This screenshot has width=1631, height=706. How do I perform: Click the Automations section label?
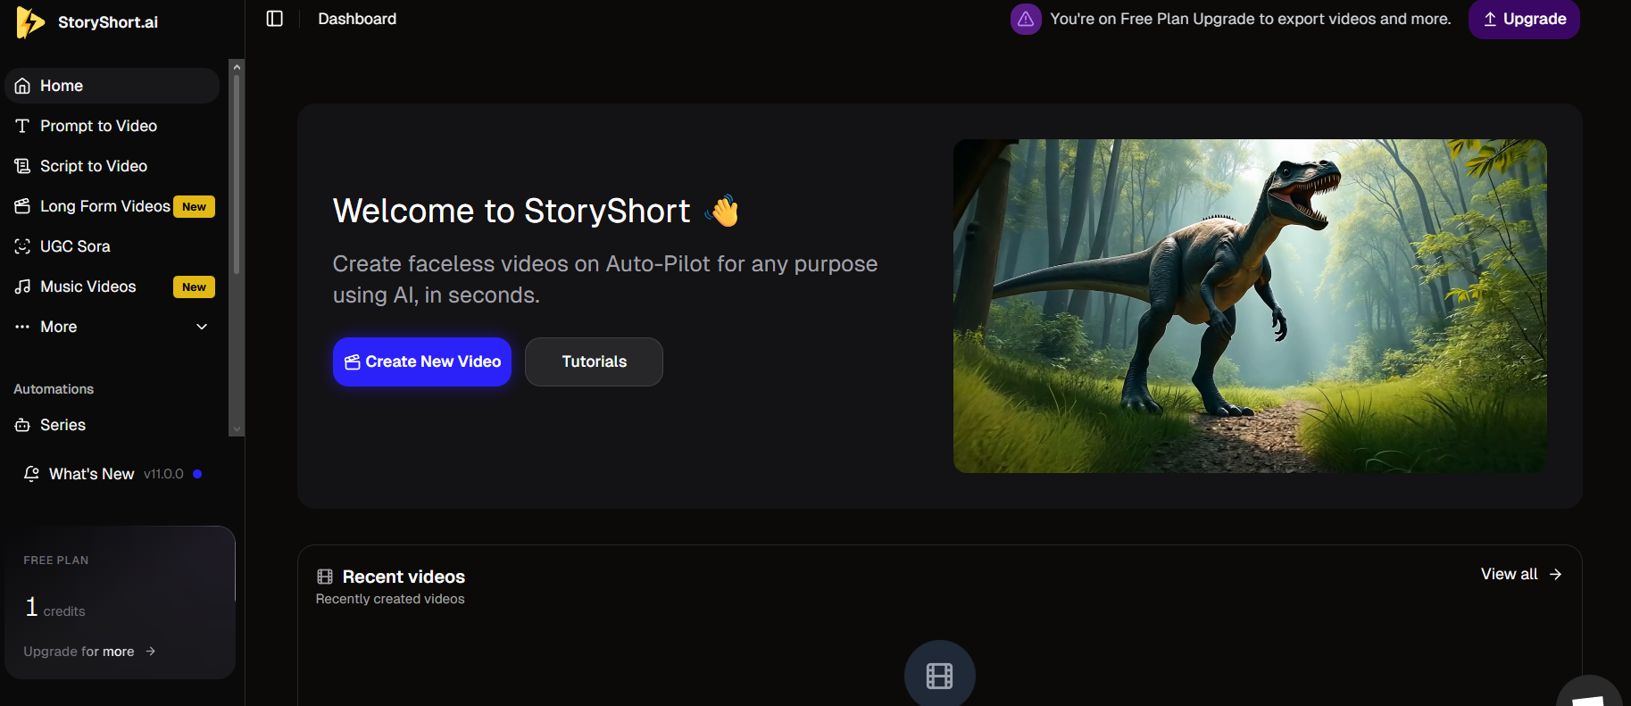[x=54, y=389]
